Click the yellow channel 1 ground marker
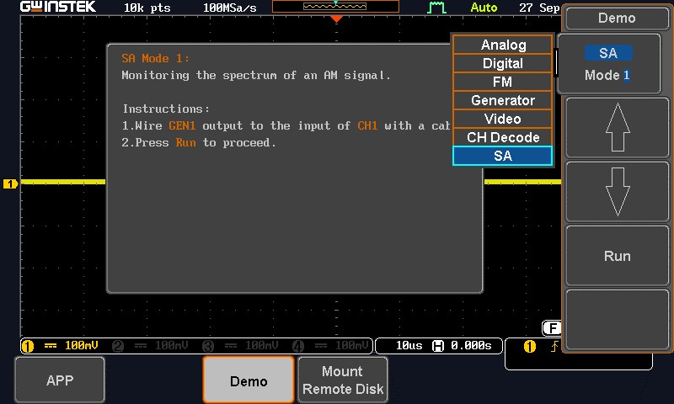Screen dimensions: 674x404 coord(10,183)
